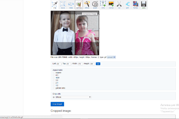Enable the golden ratio checkbox
Viewport: 179px width, 119px height.
[54, 88]
